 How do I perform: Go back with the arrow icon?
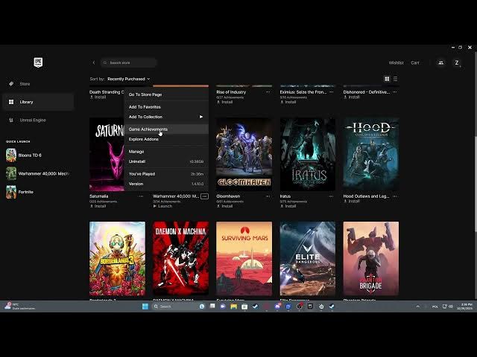[x=94, y=62]
